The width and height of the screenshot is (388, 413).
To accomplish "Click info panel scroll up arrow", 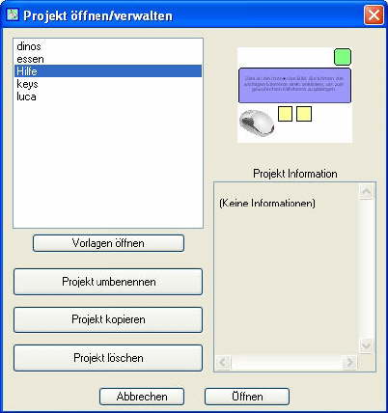I will point(366,192).
